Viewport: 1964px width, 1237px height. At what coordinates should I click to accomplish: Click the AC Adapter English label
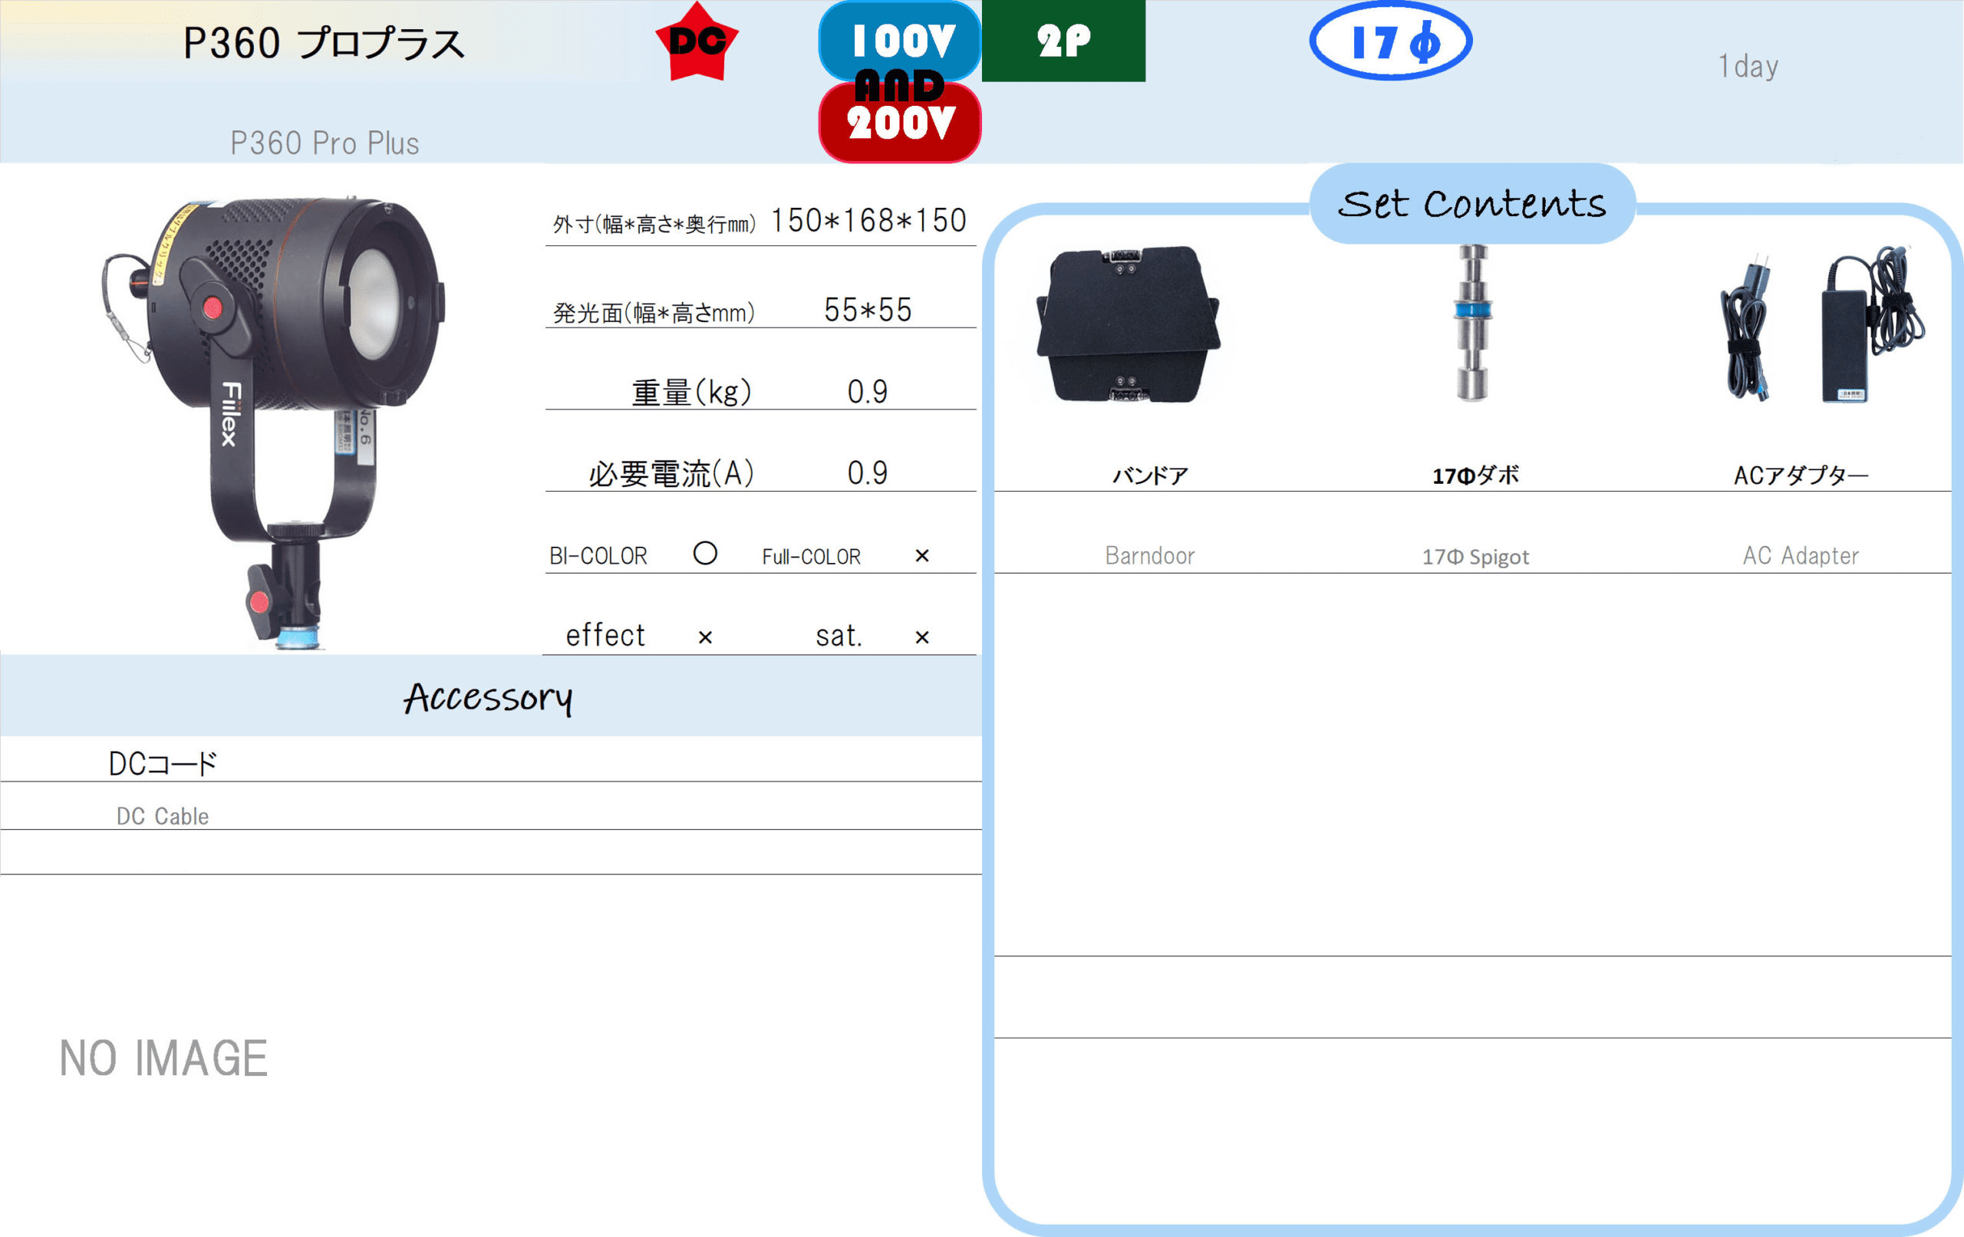(x=1801, y=556)
